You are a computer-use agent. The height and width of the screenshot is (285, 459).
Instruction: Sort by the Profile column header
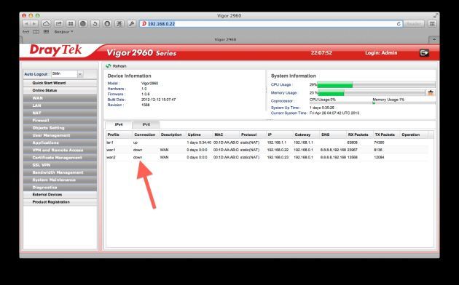pos(119,135)
